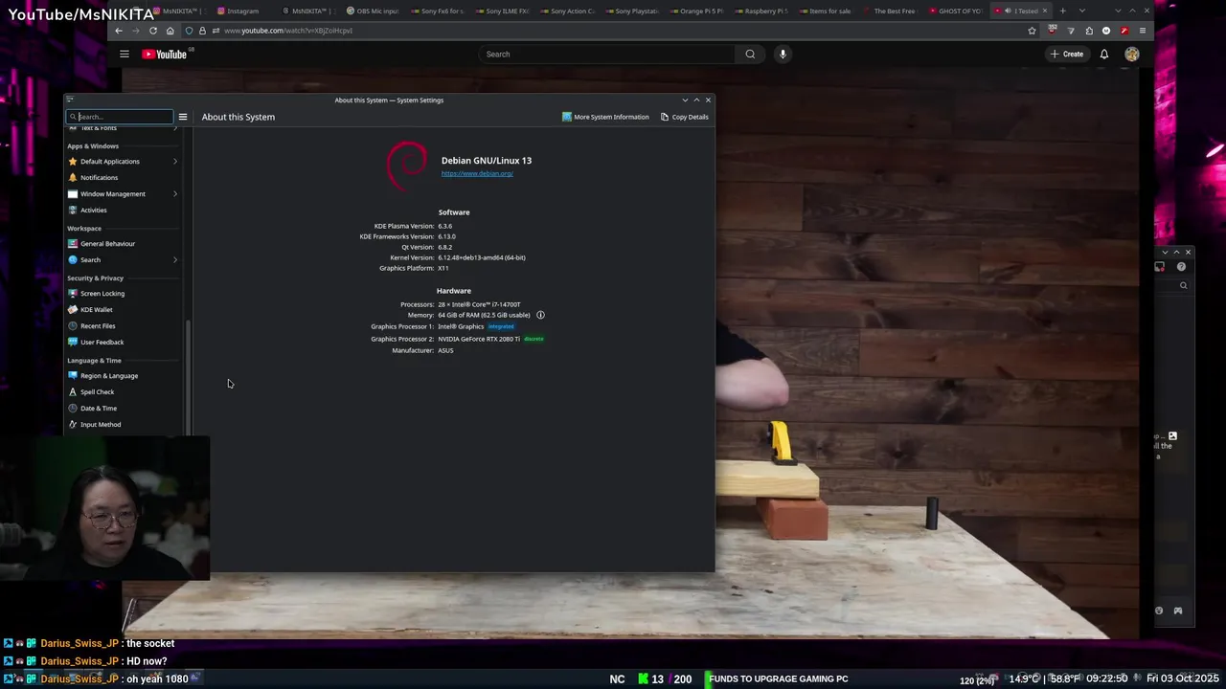Click the memory info circle icon
1226x689 pixels.
pos(540,315)
